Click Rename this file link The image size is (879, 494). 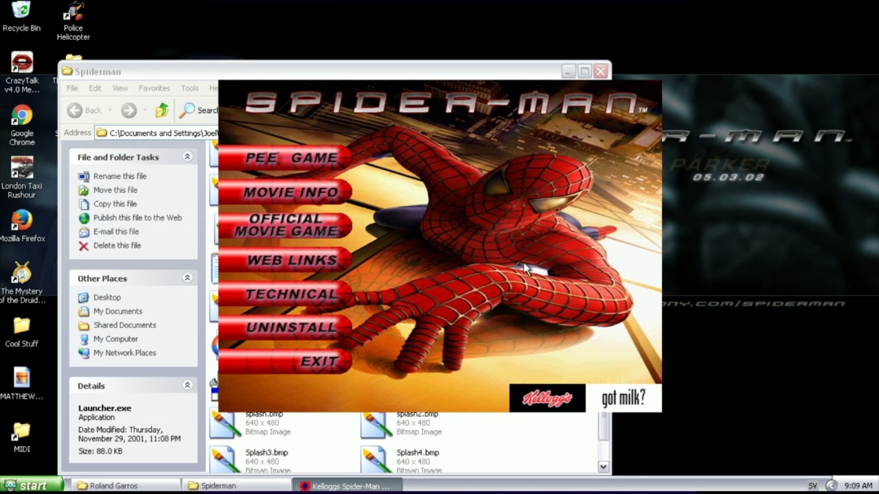pos(119,176)
